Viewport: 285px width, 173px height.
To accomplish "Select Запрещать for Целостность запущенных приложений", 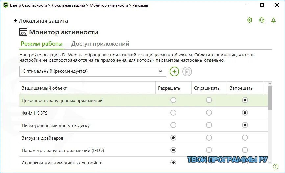I will click(x=245, y=100).
